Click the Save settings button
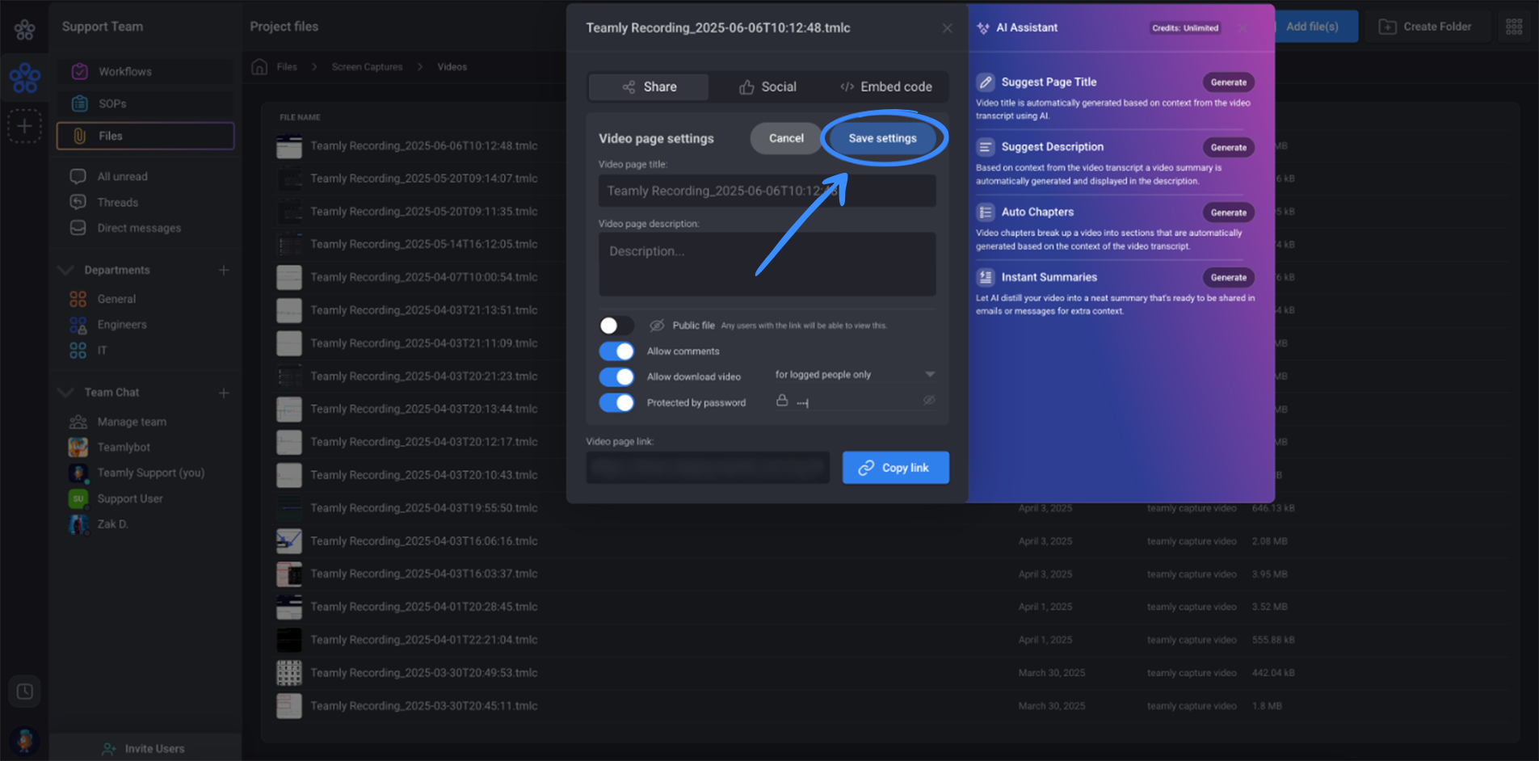The image size is (1539, 761). pyautogui.click(x=882, y=138)
